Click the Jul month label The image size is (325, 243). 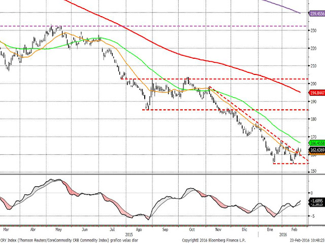coord(112,229)
